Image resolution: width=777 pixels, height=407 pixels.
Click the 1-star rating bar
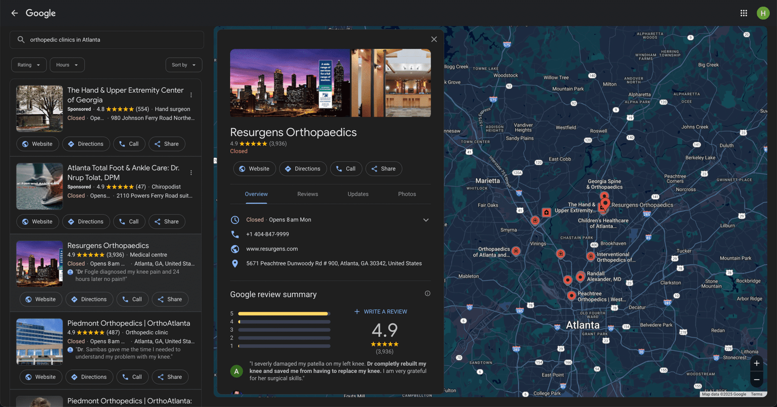[284, 346]
